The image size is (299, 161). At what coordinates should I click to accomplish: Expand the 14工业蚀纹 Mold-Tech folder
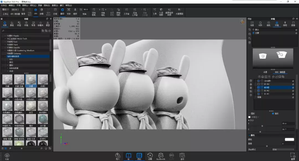pos(5,39)
